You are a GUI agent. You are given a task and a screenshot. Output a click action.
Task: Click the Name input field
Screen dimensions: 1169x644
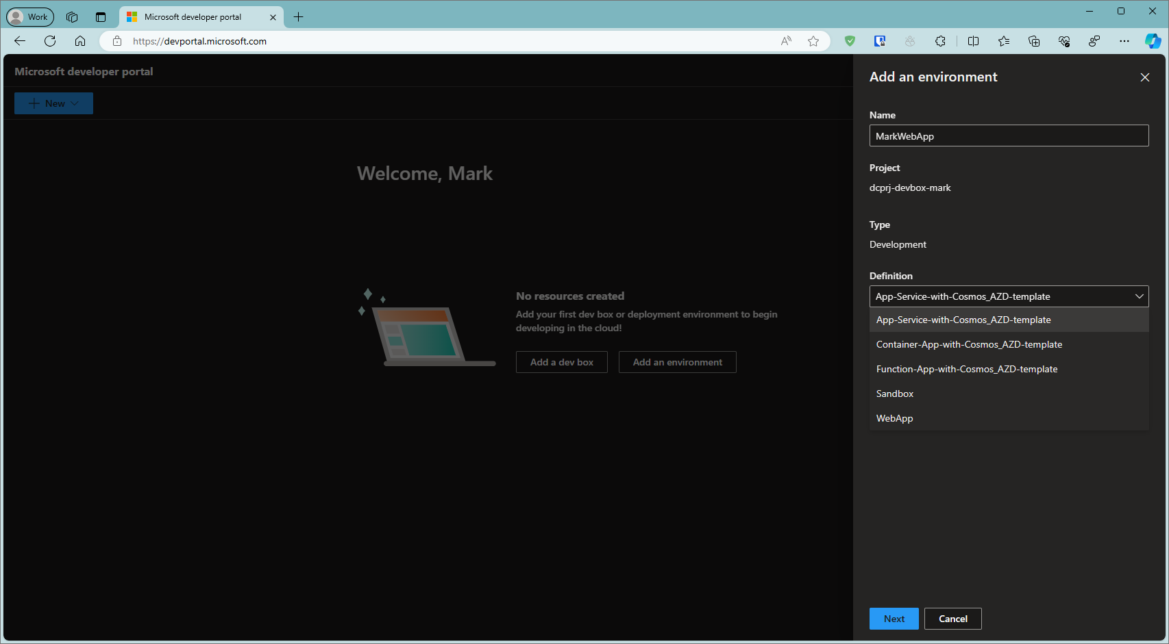click(1008, 136)
